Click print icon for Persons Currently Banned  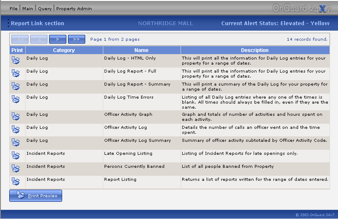(x=16, y=168)
